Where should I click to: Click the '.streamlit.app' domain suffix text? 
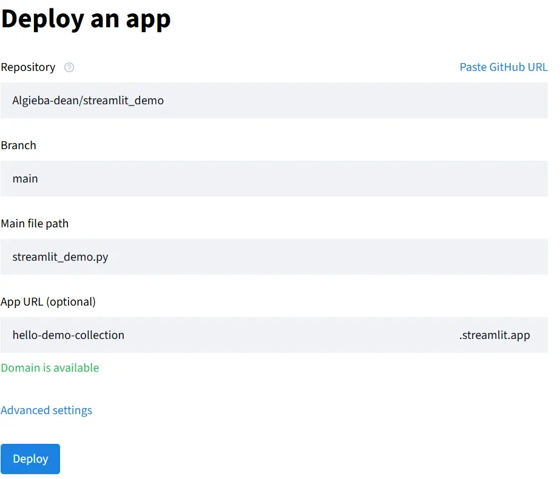(494, 335)
